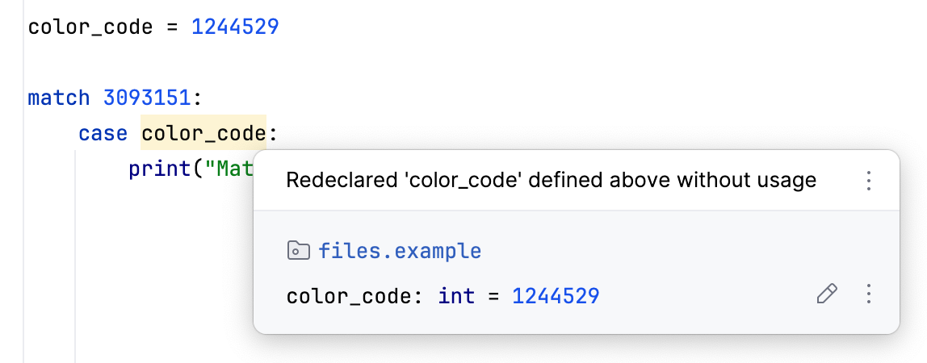Click the pencil edit icon in the popup

827,294
